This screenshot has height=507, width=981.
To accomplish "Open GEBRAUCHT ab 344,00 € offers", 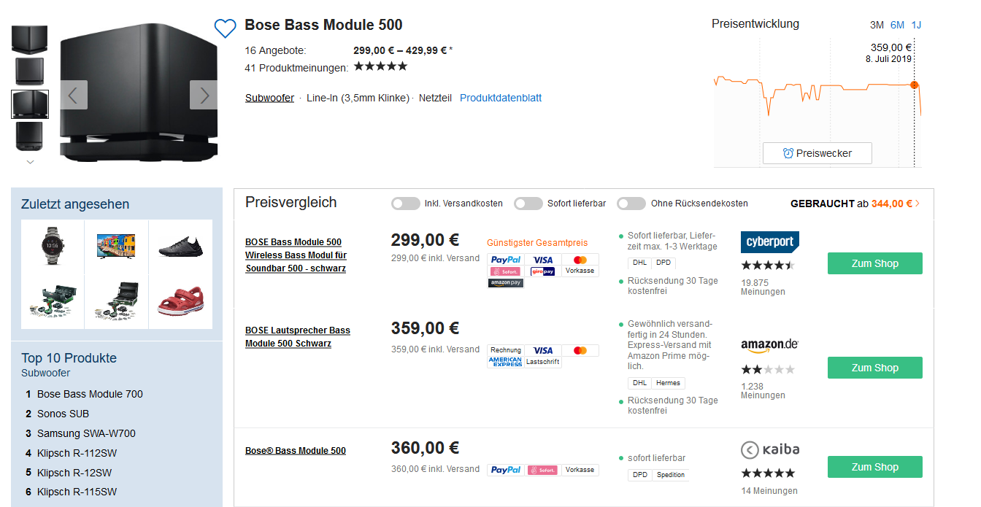I will point(855,204).
